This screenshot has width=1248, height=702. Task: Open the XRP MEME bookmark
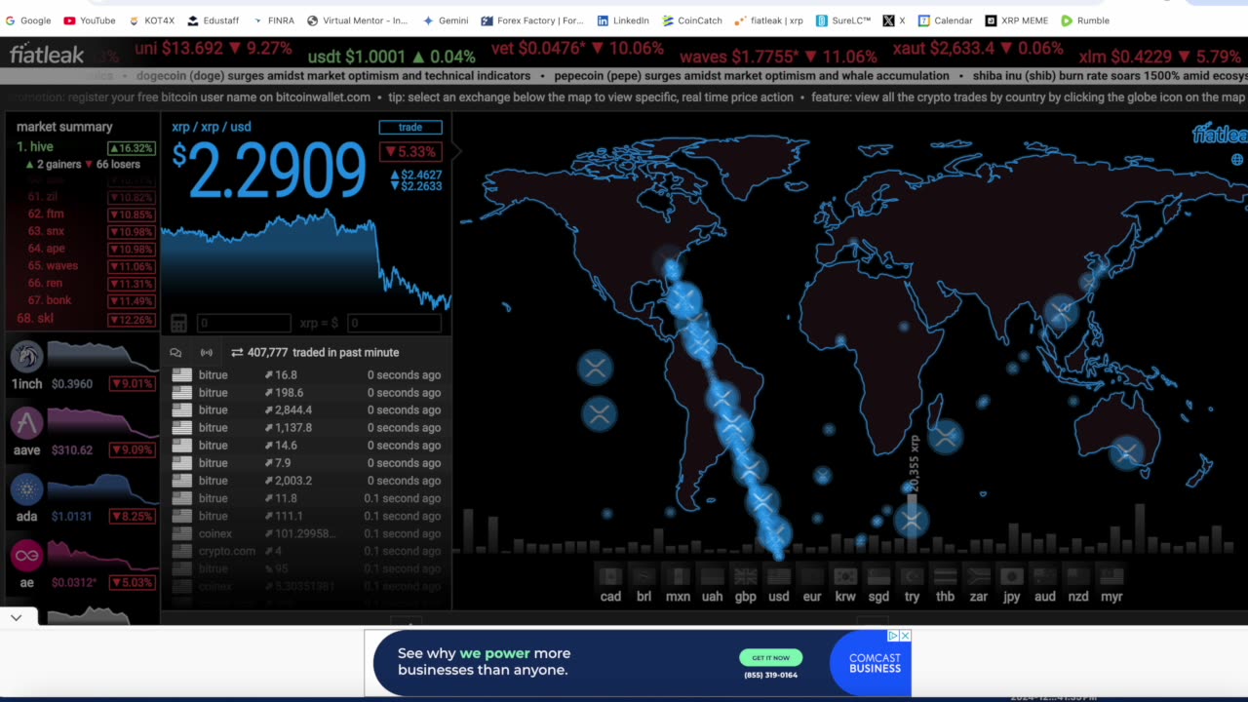tap(1016, 20)
